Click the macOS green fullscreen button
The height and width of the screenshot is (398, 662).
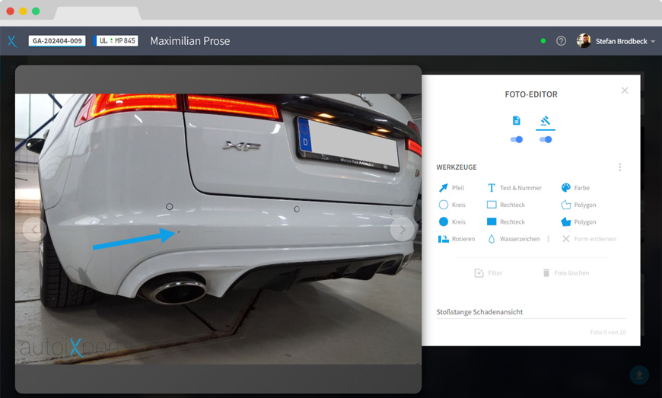(36, 11)
